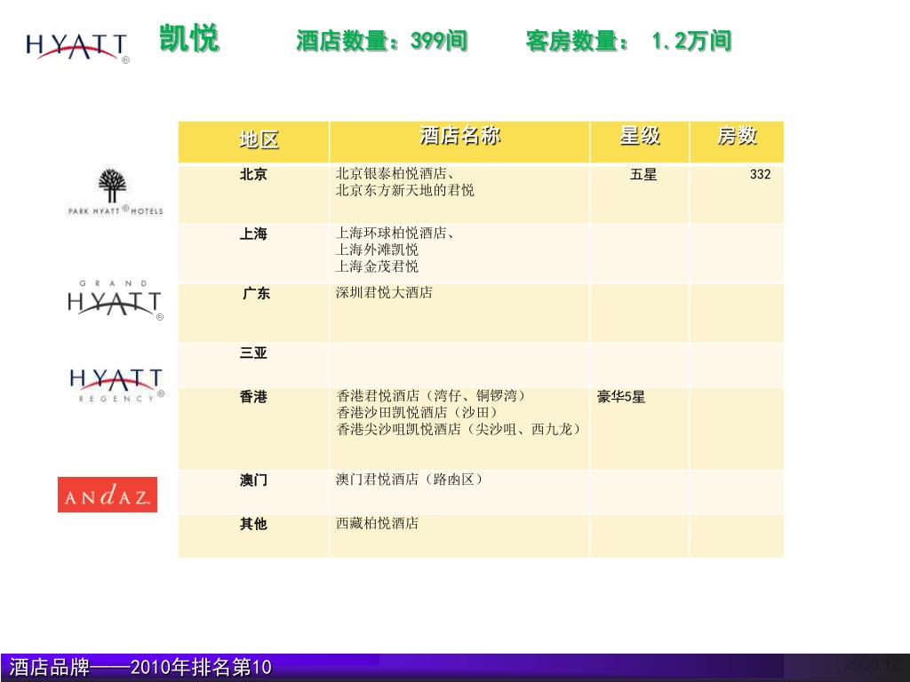Select the 酒店名称 column header
The image size is (910, 682).
tap(459, 141)
